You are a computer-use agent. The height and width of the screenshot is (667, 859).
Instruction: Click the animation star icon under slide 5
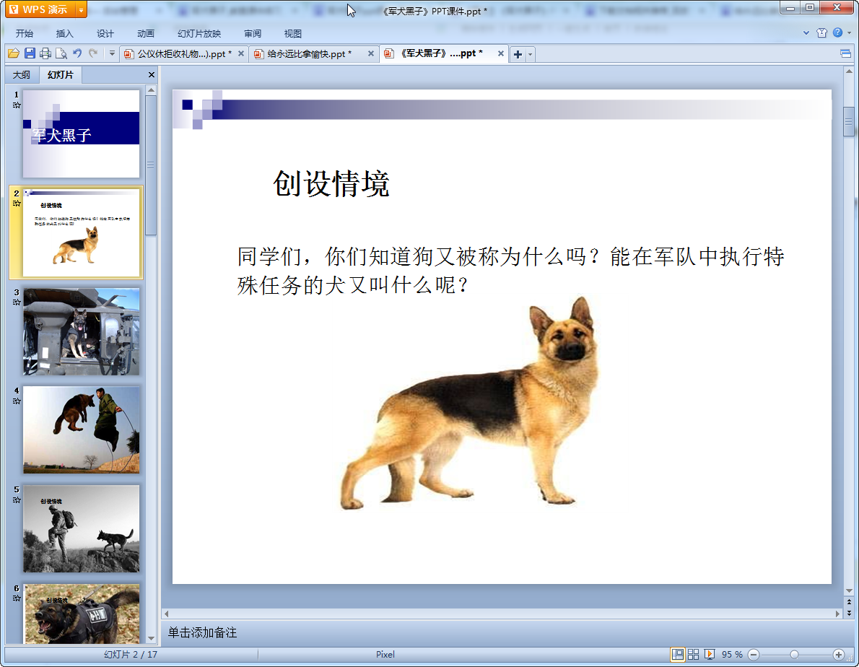tap(17, 500)
